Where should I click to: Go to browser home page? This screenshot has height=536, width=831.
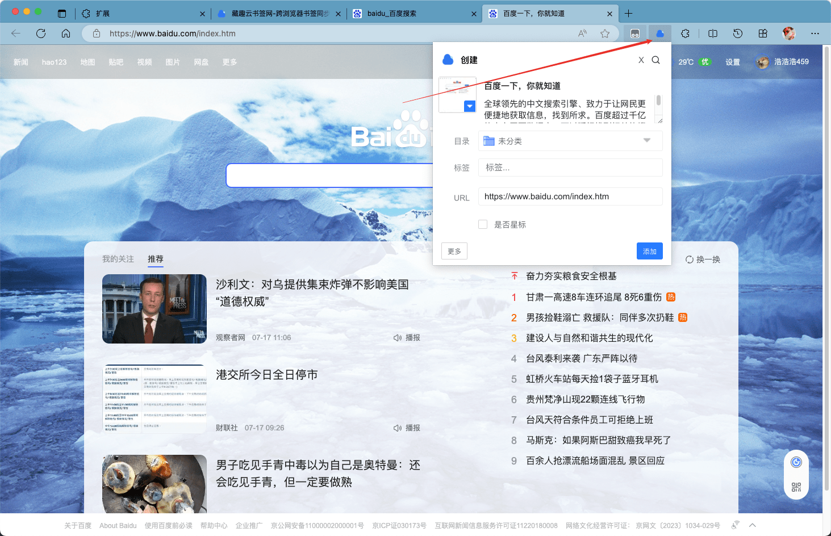tap(66, 33)
